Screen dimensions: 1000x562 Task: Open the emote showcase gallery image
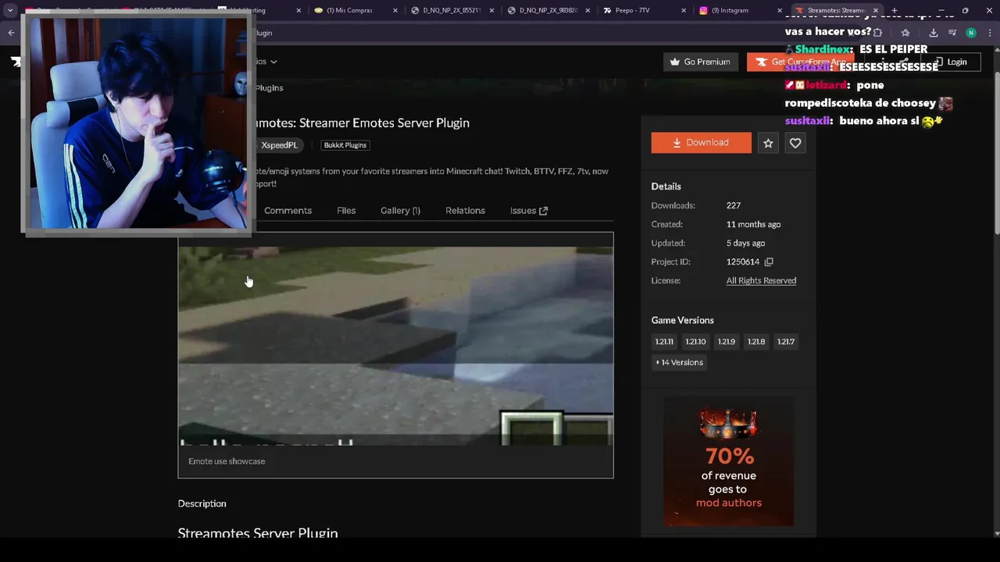click(x=396, y=346)
